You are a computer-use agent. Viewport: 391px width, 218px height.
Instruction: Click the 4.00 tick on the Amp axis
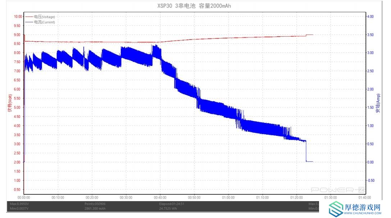click(x=370, y=17)
